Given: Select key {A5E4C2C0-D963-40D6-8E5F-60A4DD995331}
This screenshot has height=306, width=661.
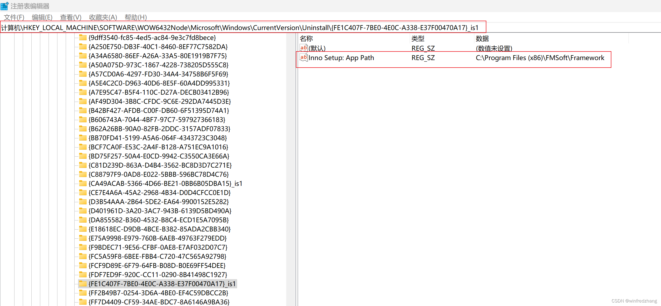Looking at the screenshot, I should pos(159,83).
